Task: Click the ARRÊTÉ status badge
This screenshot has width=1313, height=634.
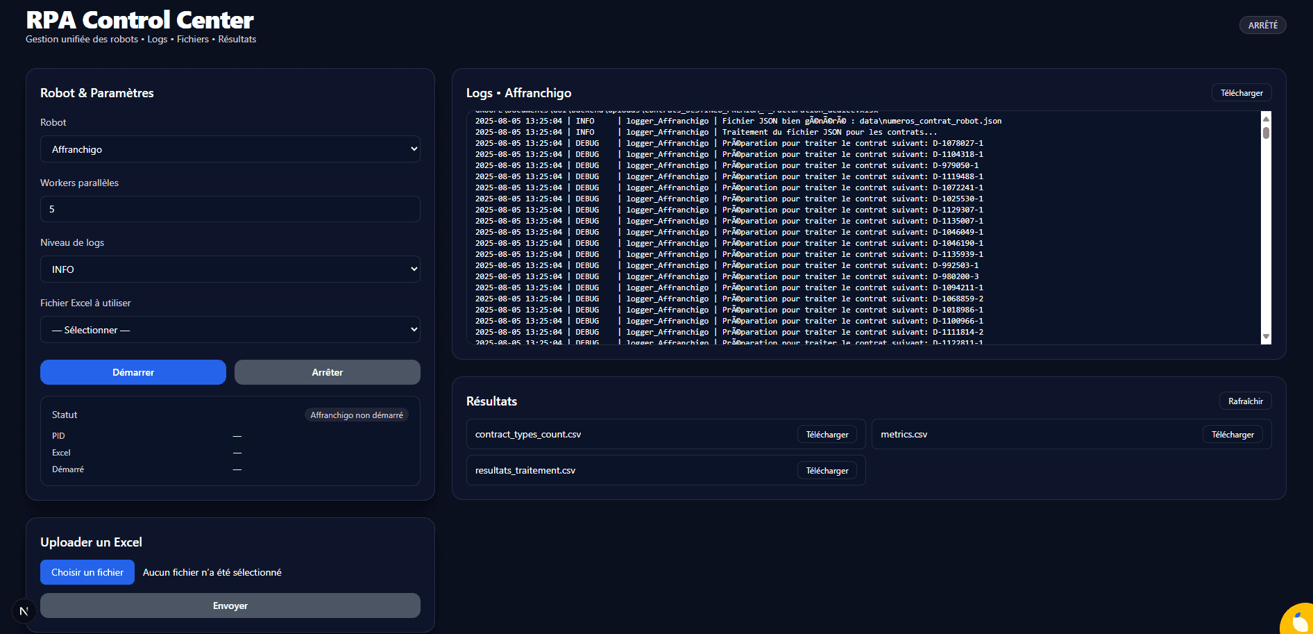Action: click(1263, 25)
